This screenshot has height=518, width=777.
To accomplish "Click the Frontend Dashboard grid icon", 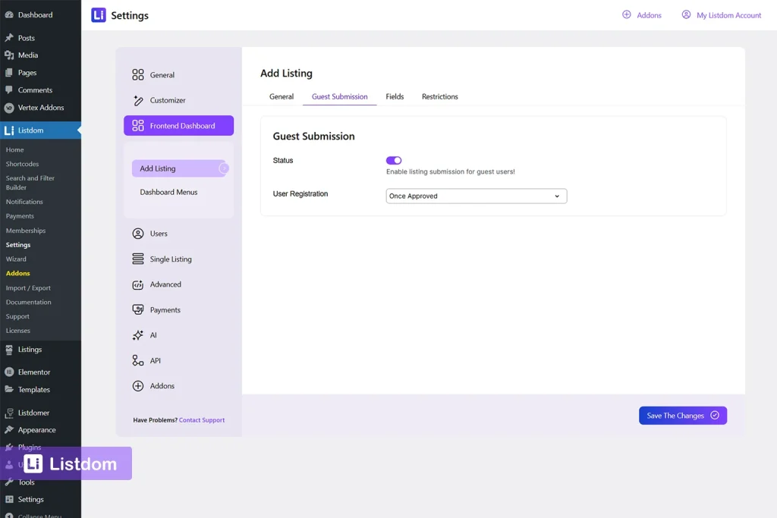I will point(140,125).
